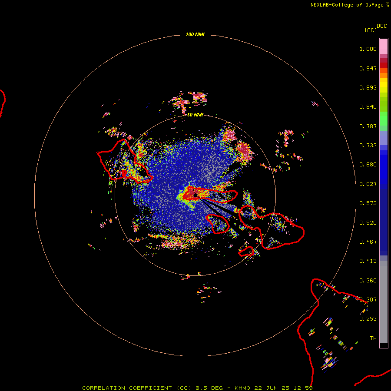Click the 0.947 scale value
The height and width of the screenshot is (391, 391).
point(368,68)
